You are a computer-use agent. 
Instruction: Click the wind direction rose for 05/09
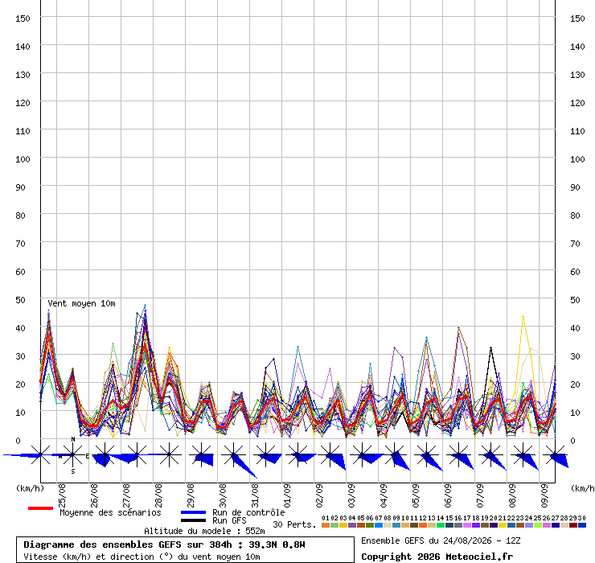point(428,456)
